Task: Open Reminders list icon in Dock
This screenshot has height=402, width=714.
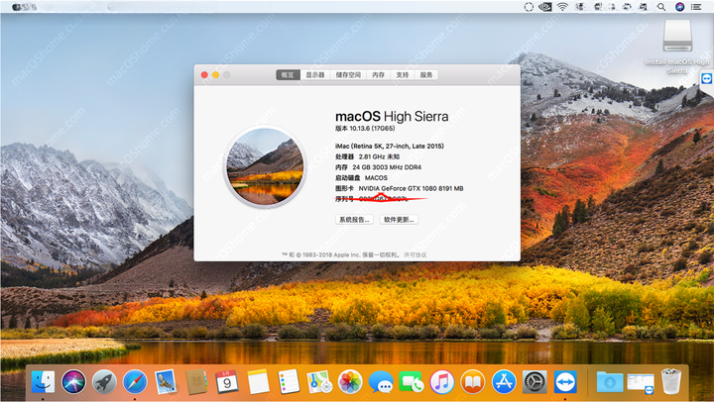Action: coord(289,381)
